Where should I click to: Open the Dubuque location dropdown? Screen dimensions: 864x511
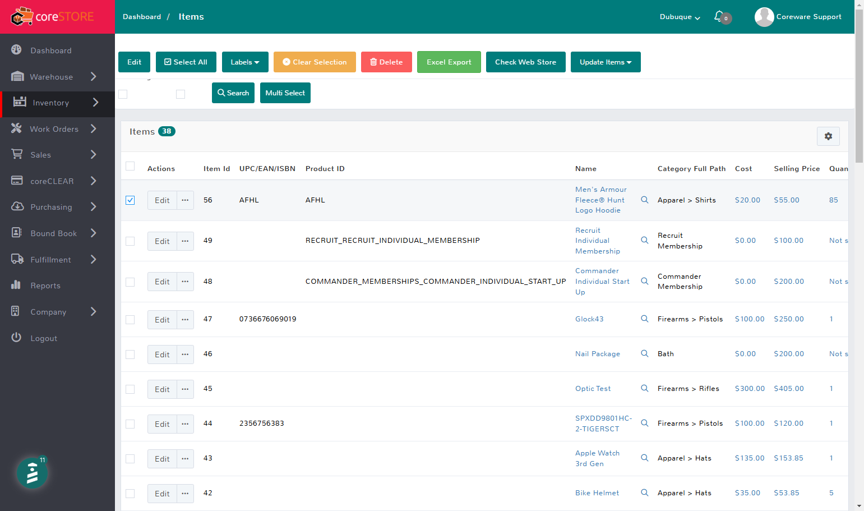tap(680, 17)
